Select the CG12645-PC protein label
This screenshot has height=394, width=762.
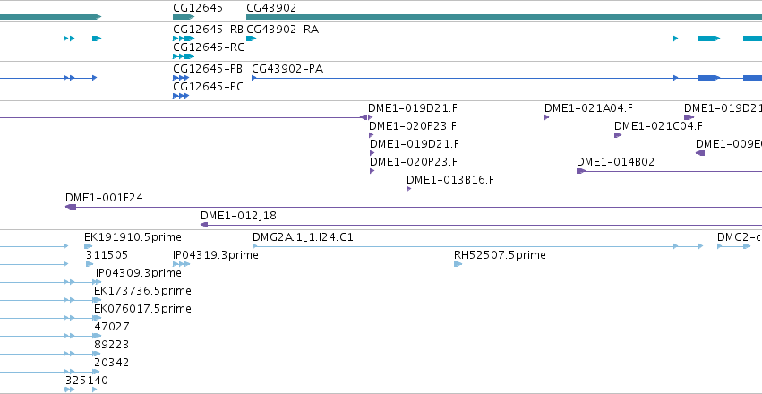pyautogui.click(x=208, y=87)
